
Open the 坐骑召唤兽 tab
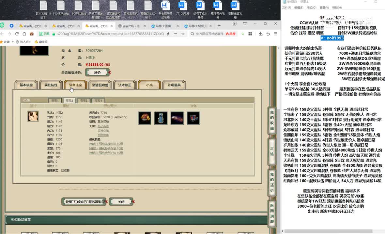point(100,85)
